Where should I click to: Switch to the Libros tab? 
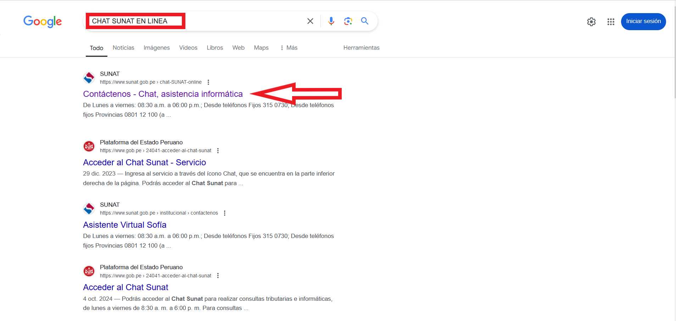tap(215, 48)
